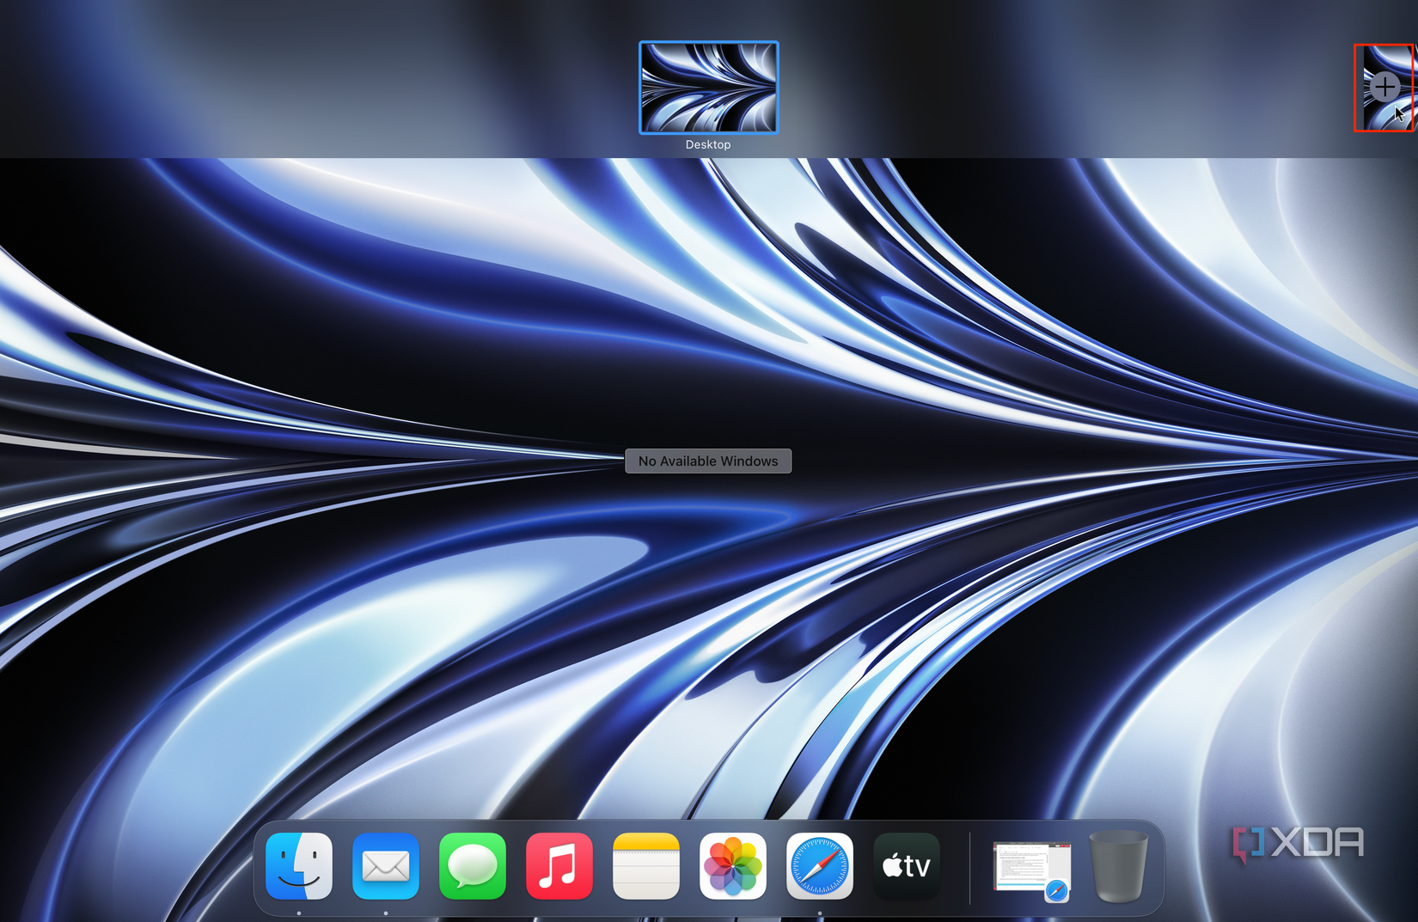
Task: Launch Safari
Action: pos(819,866)
